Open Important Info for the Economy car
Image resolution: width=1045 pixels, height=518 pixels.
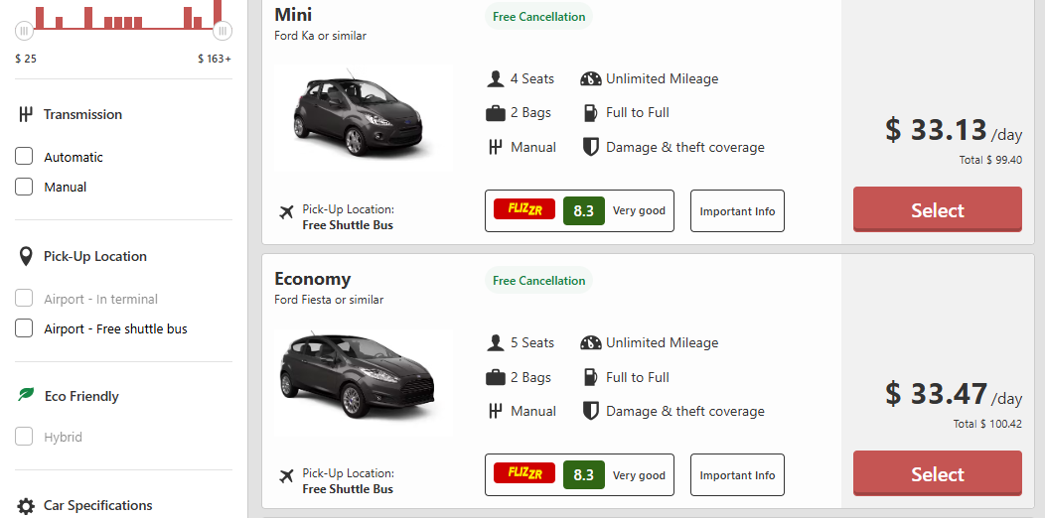[x=737, y=475]
